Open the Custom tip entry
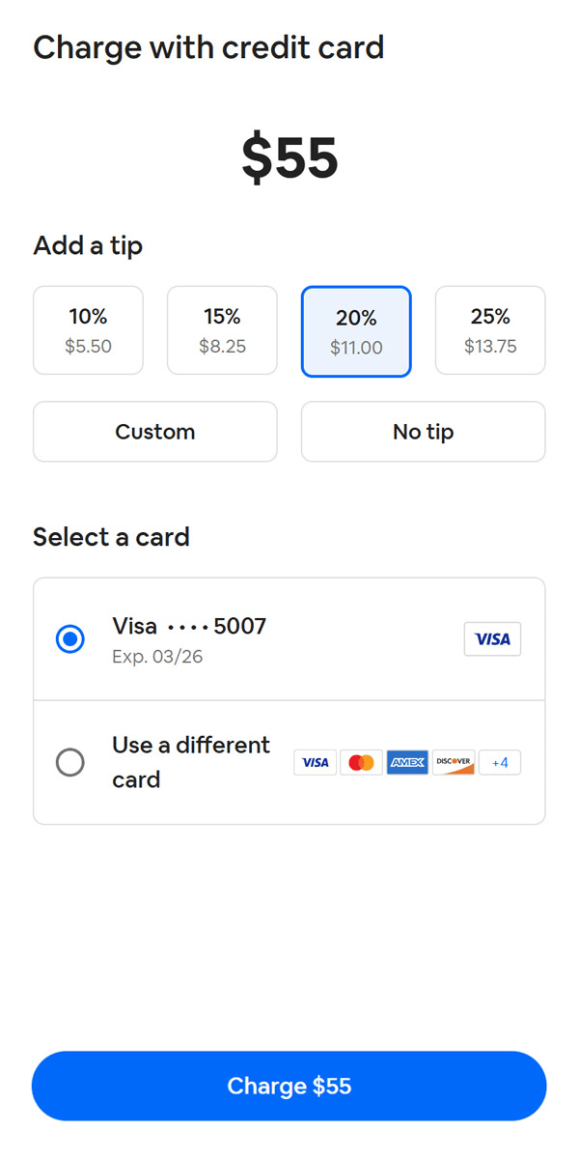Viewport: 579px width, 1159px height. pos(155,432)
